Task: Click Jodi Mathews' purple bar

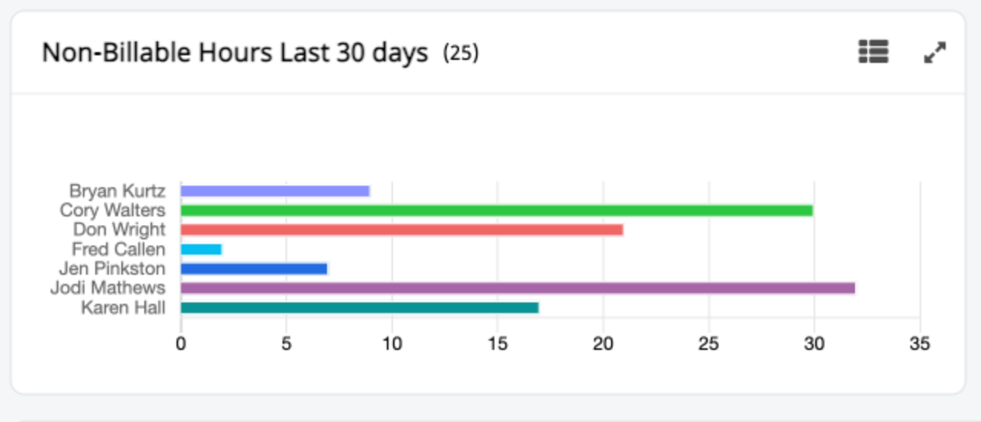Action: click(517, 288)
